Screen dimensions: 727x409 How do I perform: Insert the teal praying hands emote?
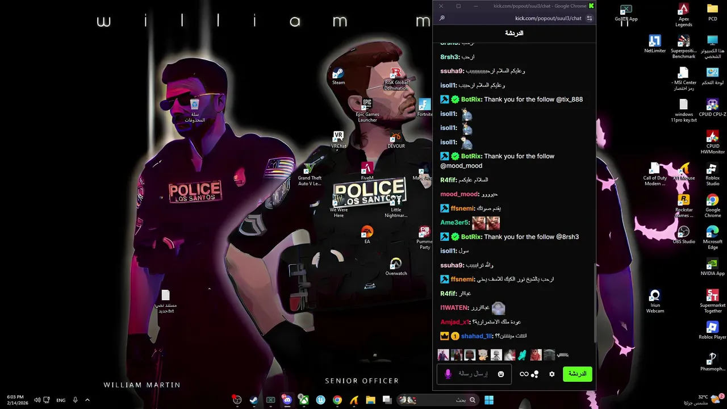coord(522,355)
